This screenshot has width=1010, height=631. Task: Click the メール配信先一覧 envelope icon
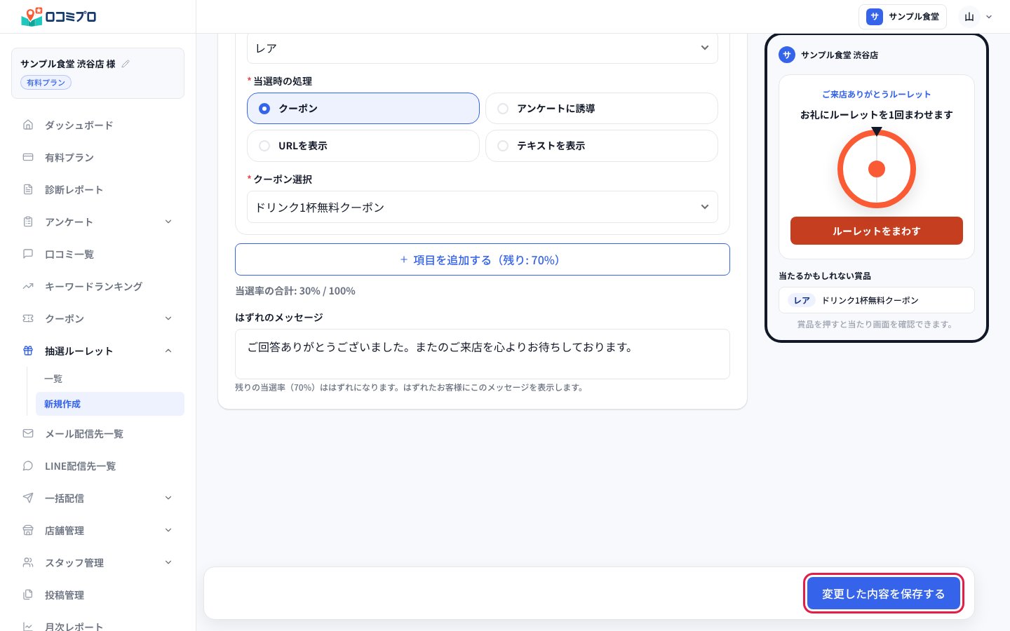[28, 433]
